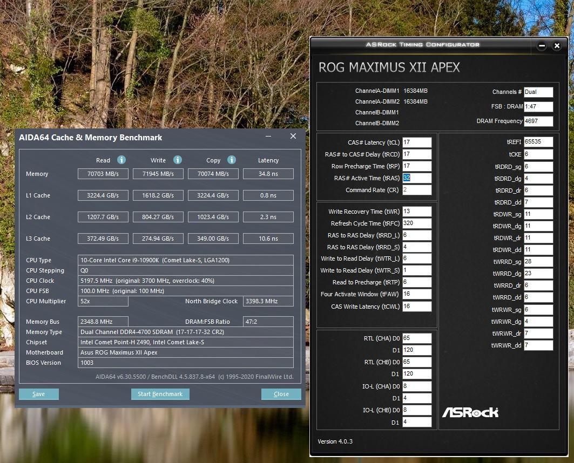This screenshot has width=574, height=463.
Task: Click the Read info icon
Action: [x=121, y=160]
